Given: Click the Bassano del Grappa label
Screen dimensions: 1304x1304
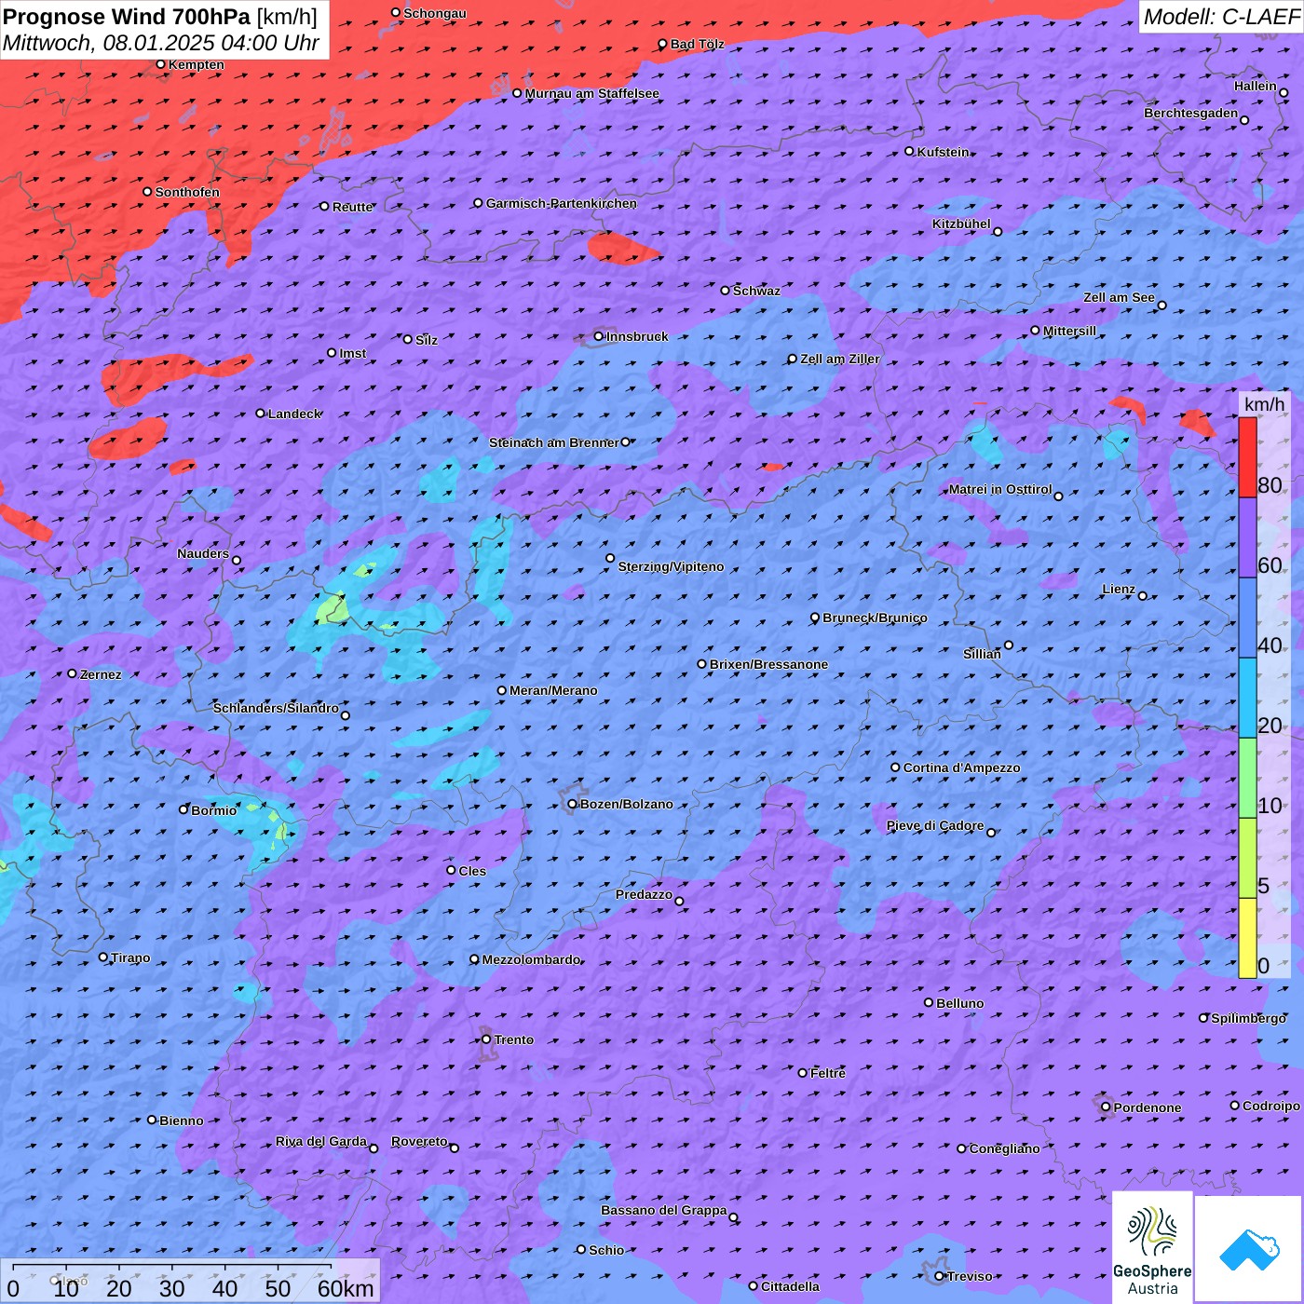Looking at the screenshot, I should (664, 1210).
